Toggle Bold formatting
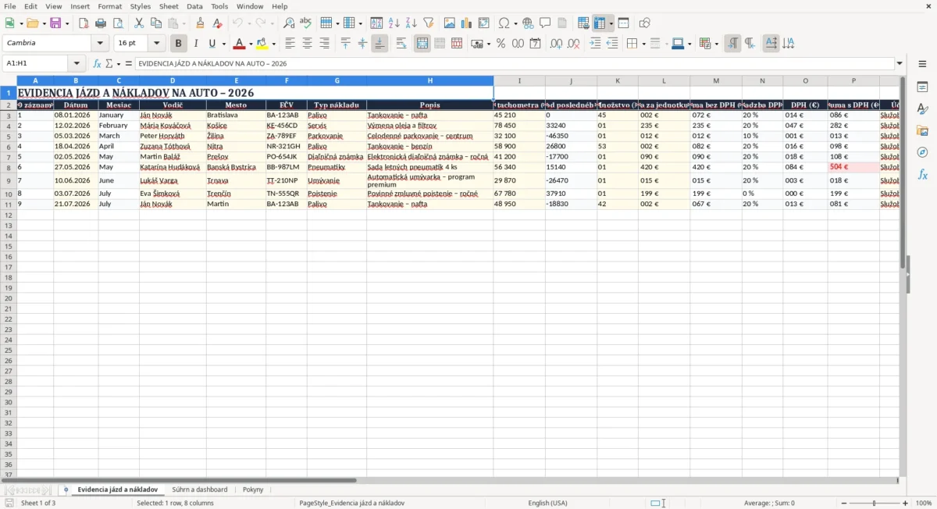The image size is (937, 509). (179, 44)
